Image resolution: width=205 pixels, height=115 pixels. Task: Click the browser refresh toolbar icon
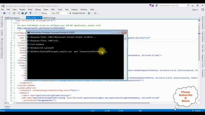(x=89, y=13)
